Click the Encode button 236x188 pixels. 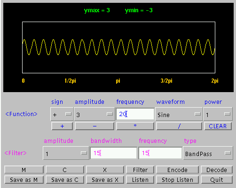pyautogui.click(x=177, y=170)
